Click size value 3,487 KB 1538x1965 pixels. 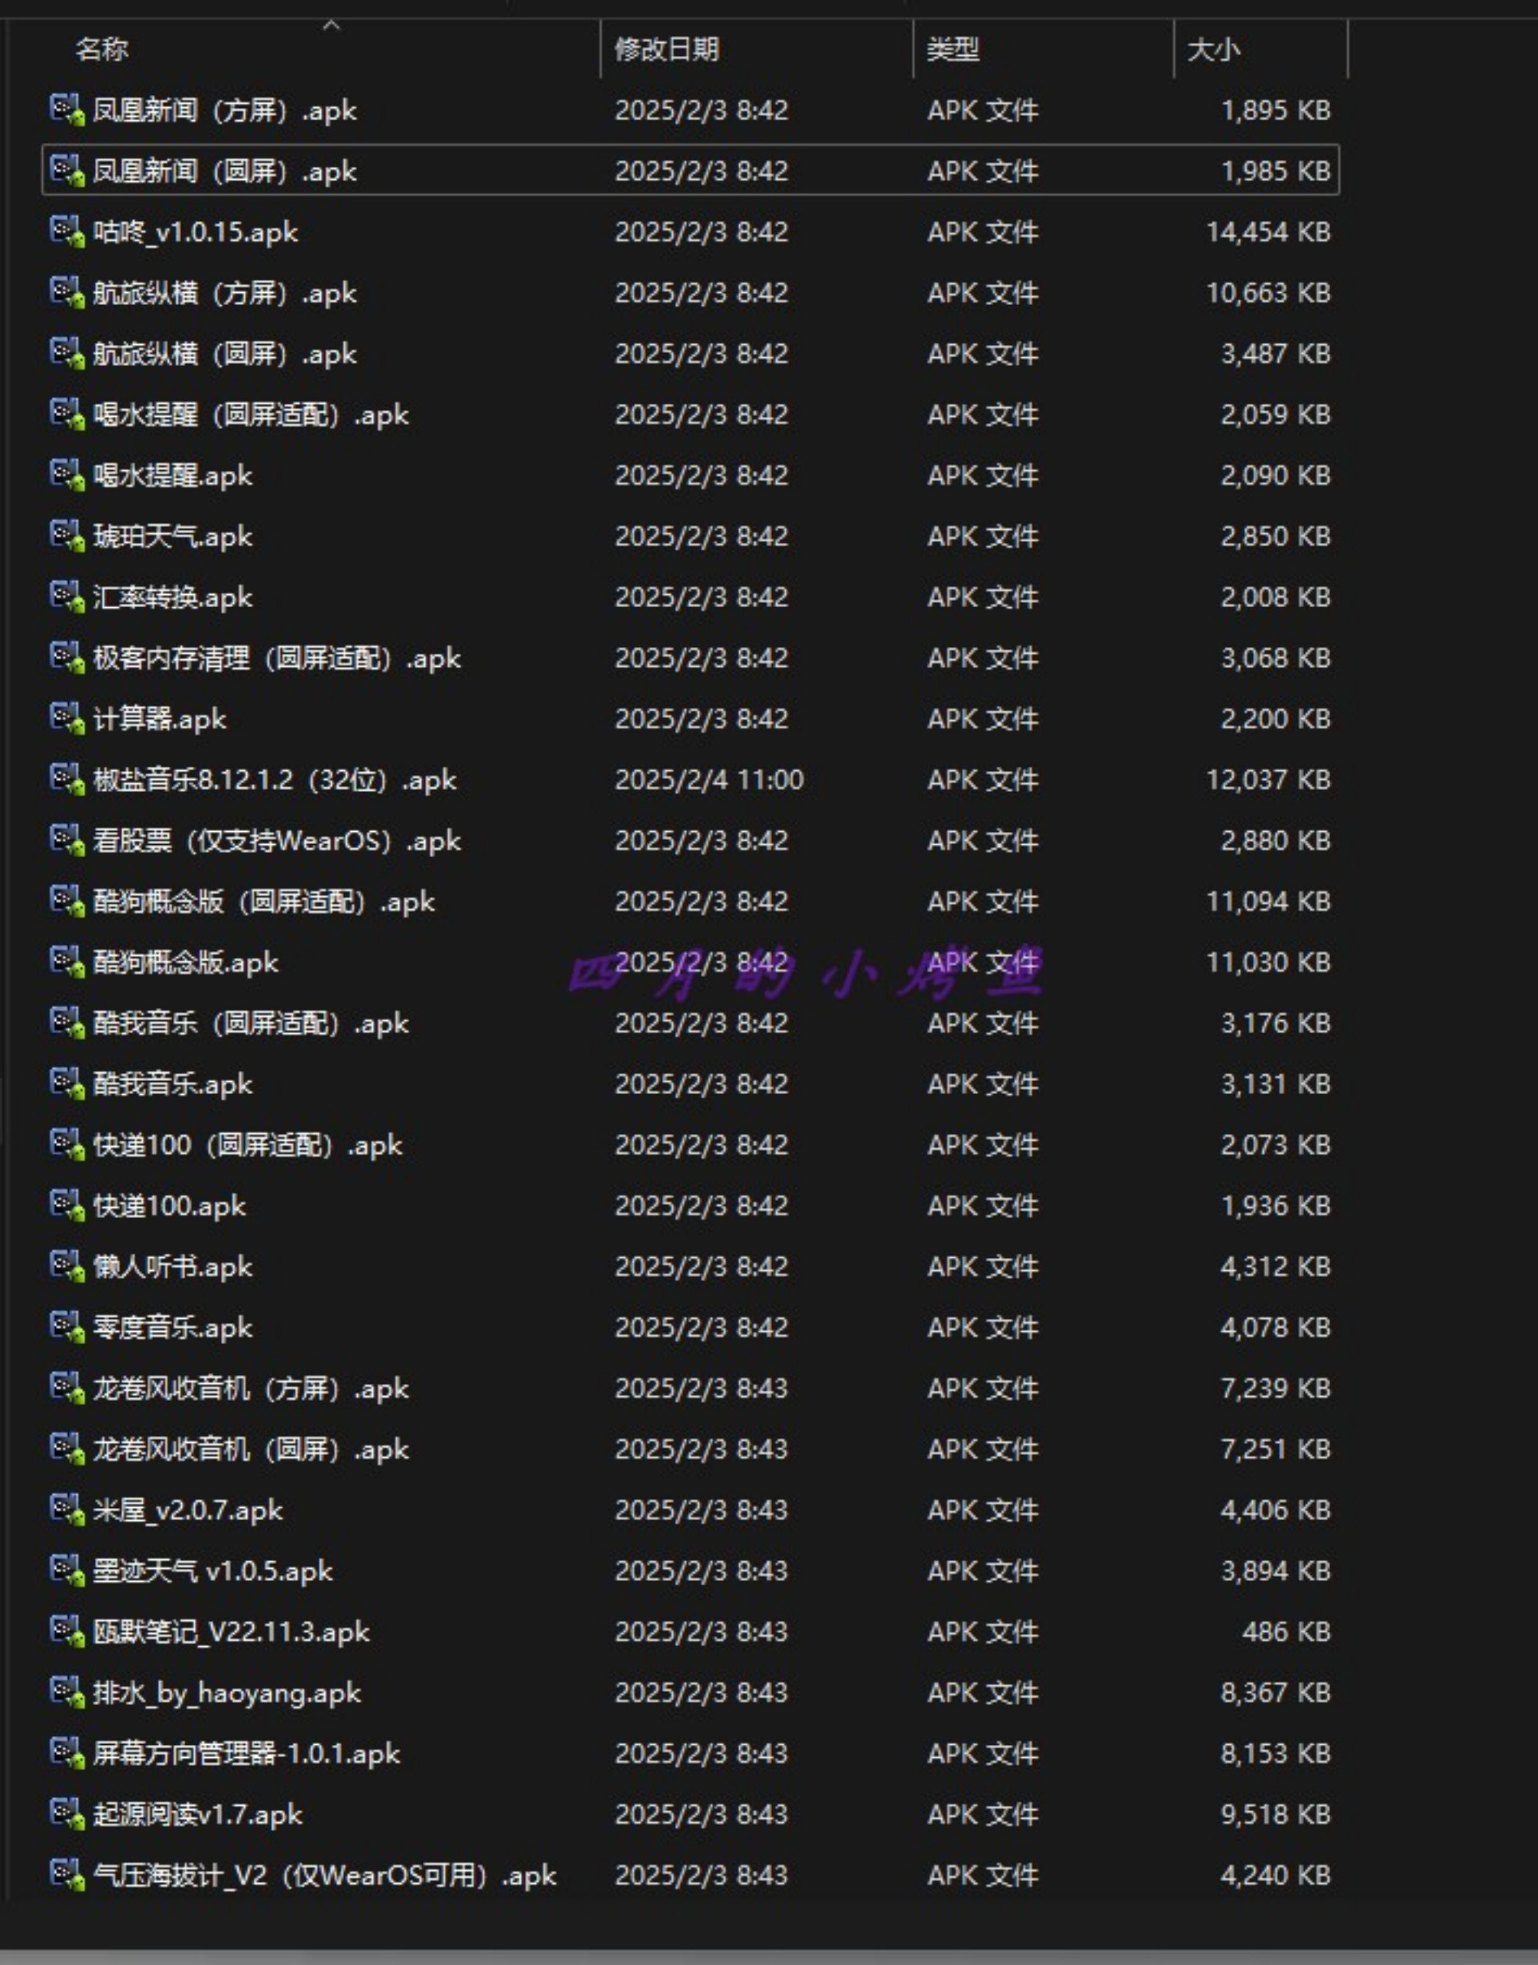coord(1276,353)
